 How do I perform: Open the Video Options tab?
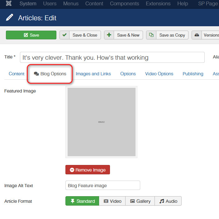(159, 74)
